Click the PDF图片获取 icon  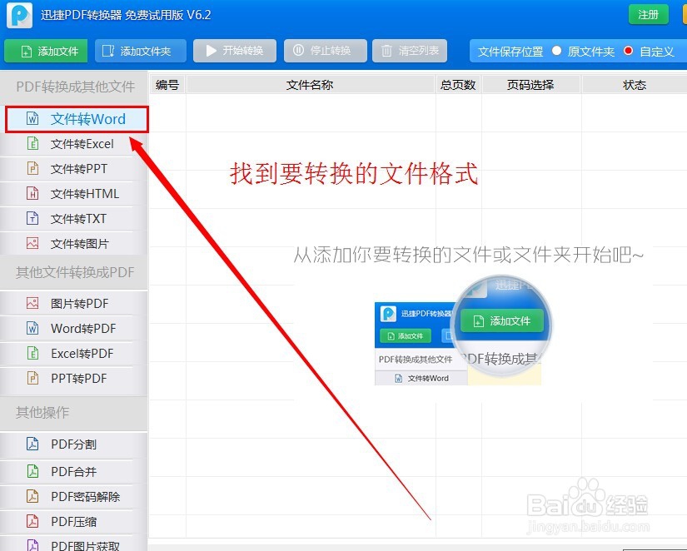32,545
